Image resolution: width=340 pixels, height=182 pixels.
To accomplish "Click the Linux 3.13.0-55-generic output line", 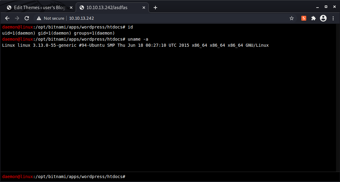I will coord(135,45).
